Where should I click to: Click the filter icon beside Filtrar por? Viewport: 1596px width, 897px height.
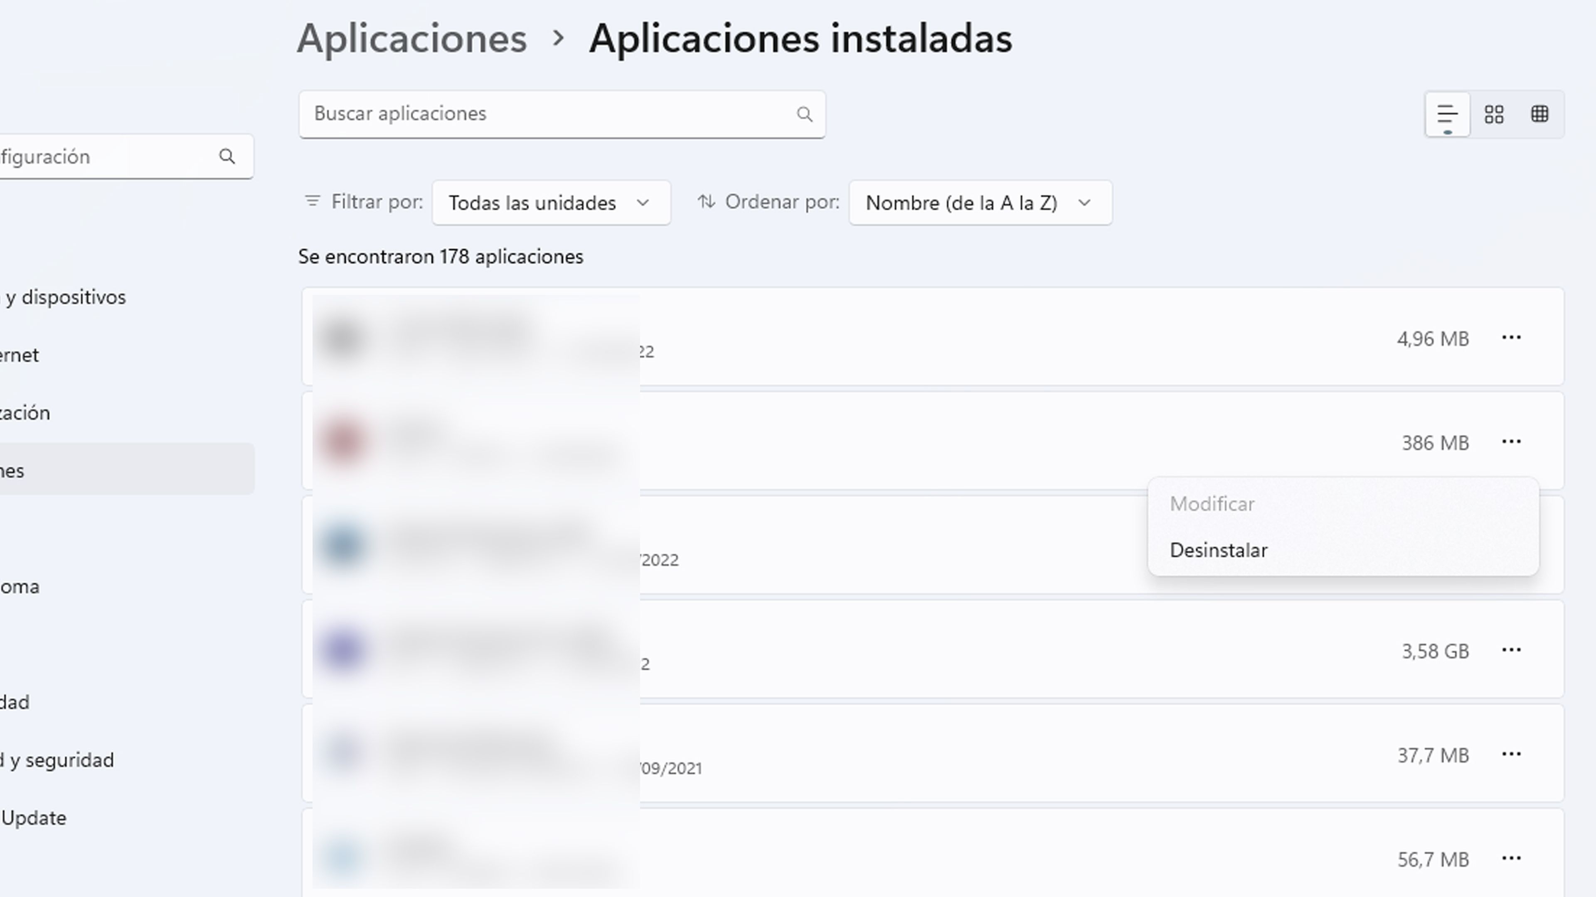point(312,201)
